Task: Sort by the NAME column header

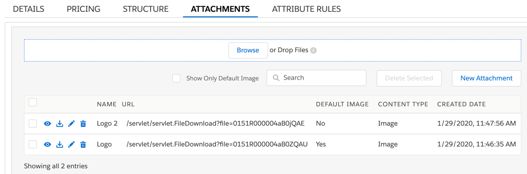Action: pos(107,104)
